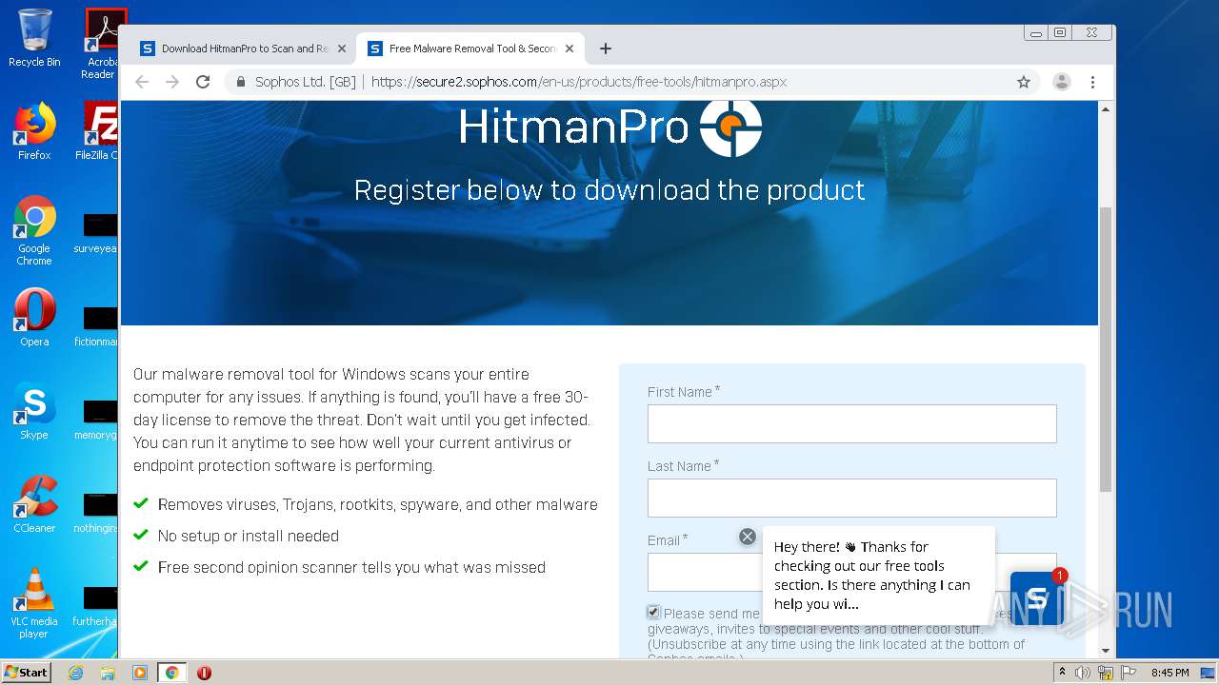1219x685 pixels.
Task: Open the Windows Start menu
Action: (x=27, y=672)
